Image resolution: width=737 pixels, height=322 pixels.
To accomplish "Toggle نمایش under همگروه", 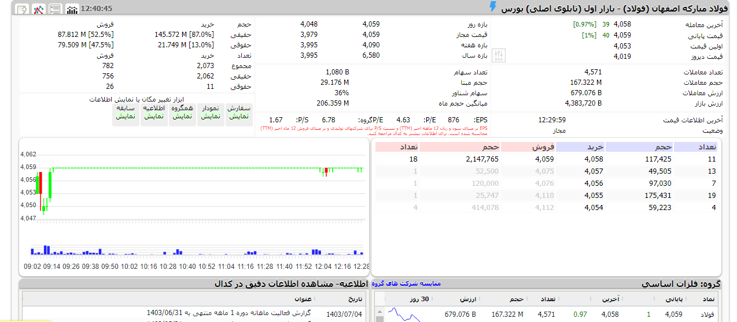I will (182, 116).
